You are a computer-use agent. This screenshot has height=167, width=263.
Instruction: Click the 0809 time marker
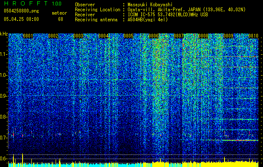[228, 36]
